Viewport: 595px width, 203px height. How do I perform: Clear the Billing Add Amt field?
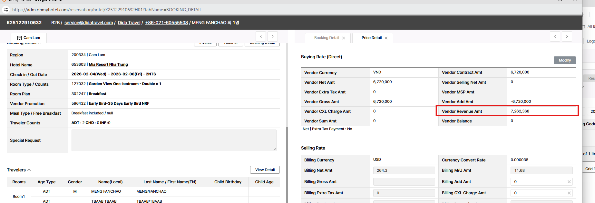(x=569, y=182)
